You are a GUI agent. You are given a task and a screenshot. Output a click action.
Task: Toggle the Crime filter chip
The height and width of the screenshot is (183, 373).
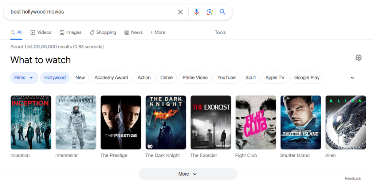click(x=166, y=78)
